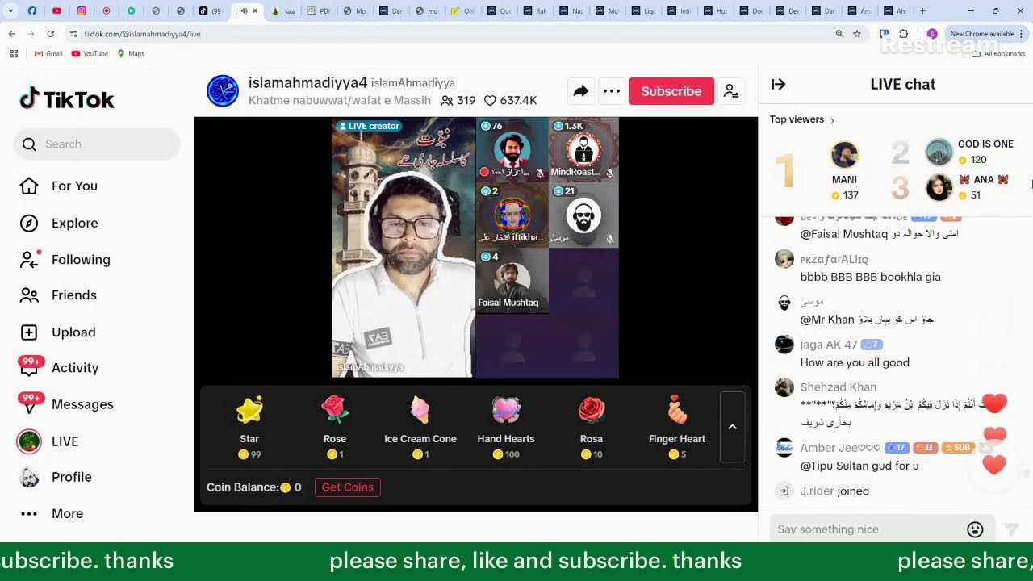This screenshot has height=581, width=1033.
Task: Open the TikTok logo home link
Action: tap(67, 99)
